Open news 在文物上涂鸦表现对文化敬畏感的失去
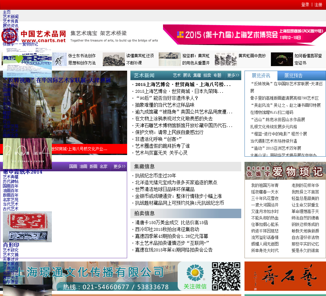The height and width of the screenshot is (296, 326). click(174, 119)
